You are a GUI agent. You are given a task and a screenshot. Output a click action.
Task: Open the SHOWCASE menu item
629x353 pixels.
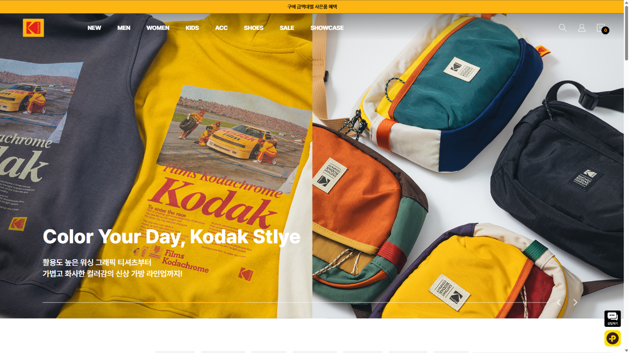pos(327,28)
